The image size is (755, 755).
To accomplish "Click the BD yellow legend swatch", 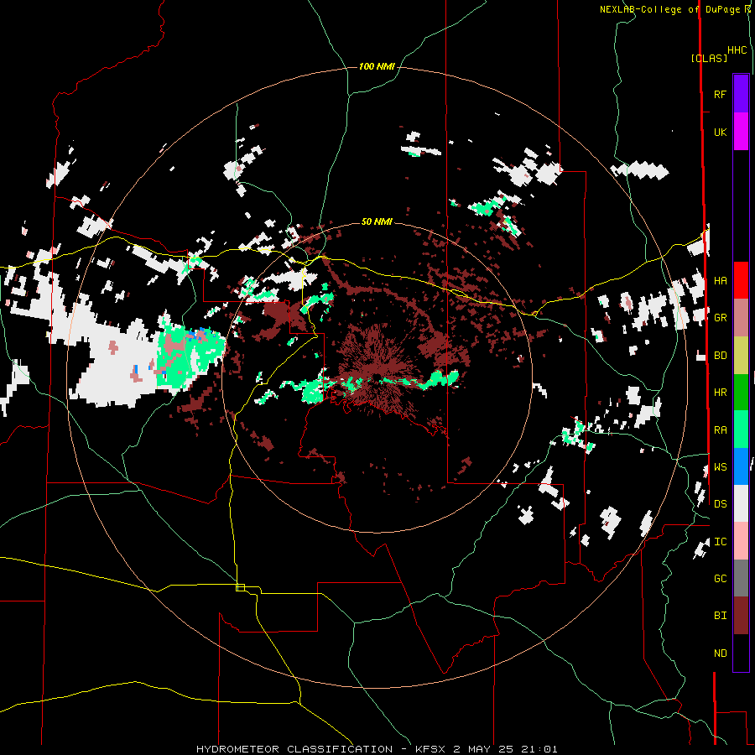I will click(x=741, y=356).
